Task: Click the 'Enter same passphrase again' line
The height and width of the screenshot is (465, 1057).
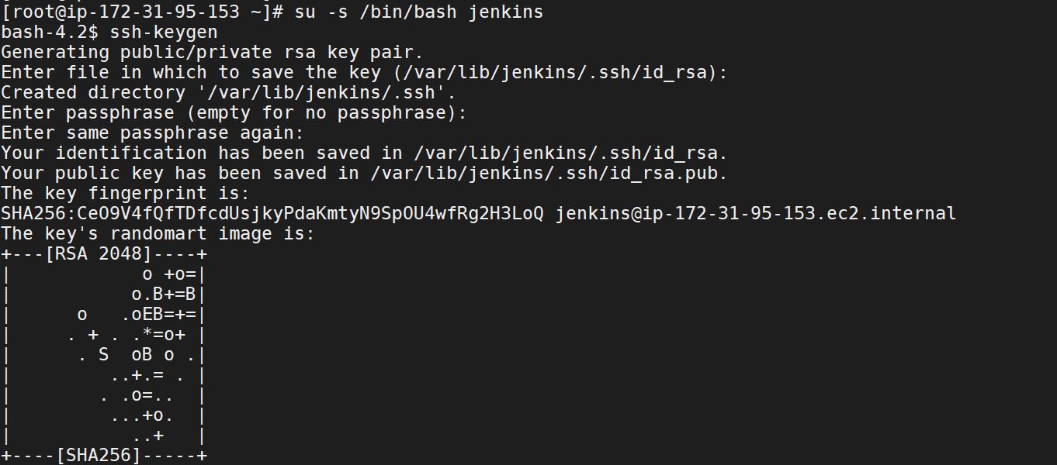Action: [x=153, y=133]
